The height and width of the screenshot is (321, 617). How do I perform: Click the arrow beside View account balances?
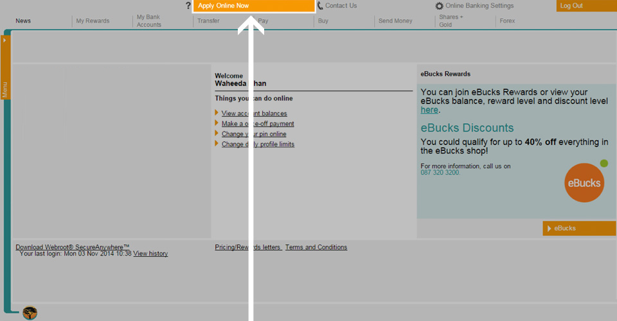tap(217, 113)
